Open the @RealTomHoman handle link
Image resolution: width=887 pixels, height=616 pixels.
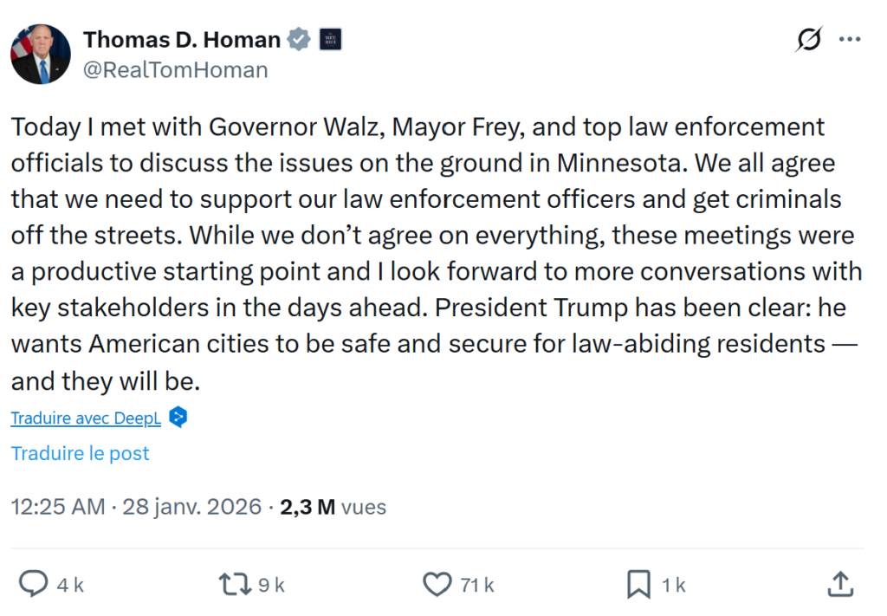tap(175, 69)
